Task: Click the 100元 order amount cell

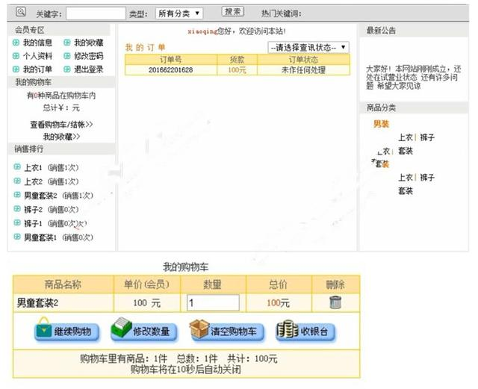Action: pyautogui.click(x=237, y=70)
